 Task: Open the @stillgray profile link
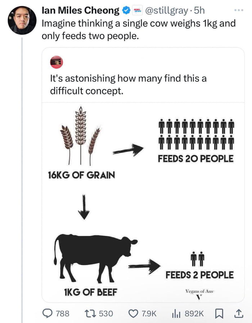coord(167,10)
